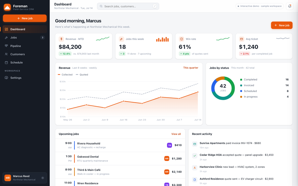This screenshot has width=298, height=186.
Task: Click the Settings gear icon in sidebar
Action: tap(6, 78)
